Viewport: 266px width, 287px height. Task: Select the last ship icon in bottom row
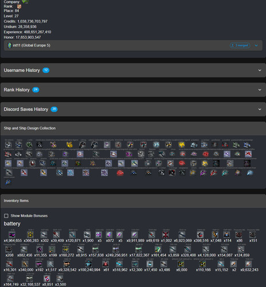coord(8,182)
